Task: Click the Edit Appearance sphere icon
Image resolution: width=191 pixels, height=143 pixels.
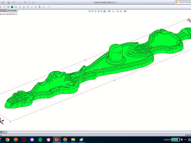Action: click(x=117, y=11)
